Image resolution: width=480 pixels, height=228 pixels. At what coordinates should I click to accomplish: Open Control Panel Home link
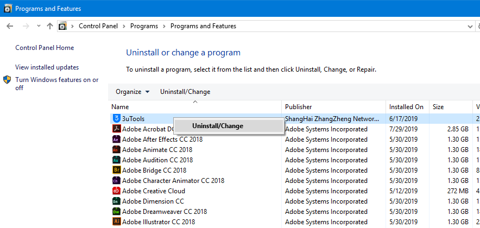[45, 48]
